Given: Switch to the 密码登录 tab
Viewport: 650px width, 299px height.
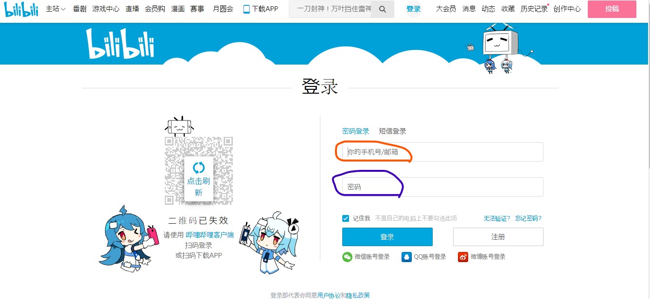Looking at the screenshot, I should tap(356, 131).
